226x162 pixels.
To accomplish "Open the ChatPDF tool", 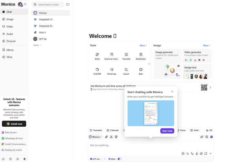I will (97, 71).
